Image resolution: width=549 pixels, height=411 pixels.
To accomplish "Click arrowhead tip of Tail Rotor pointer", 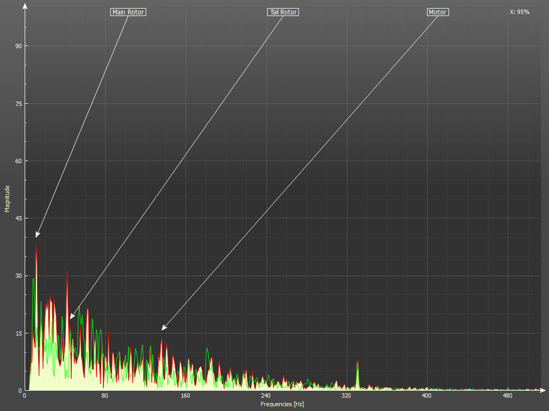I will pos(70,319).
